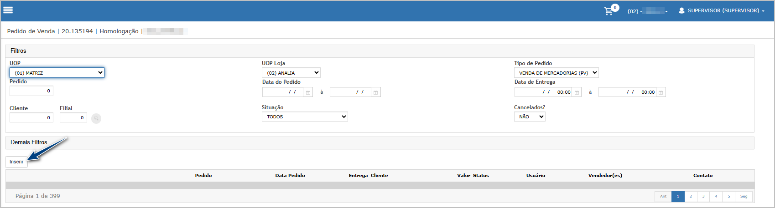
Task: Click the Pedido number input field
Action: (x=31, y=91)
